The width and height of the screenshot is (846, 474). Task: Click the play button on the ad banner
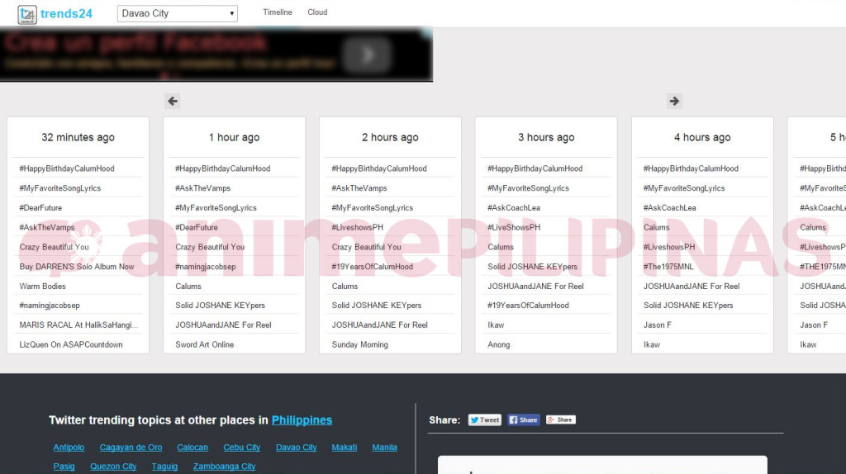(367, 55)
